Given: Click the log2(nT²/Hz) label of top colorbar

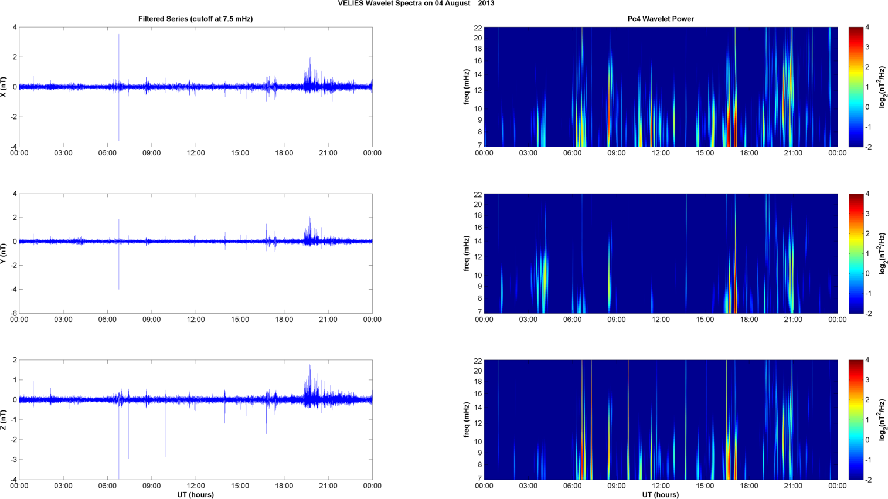Looking at the screenshot, I should click(x=882, y=87).
